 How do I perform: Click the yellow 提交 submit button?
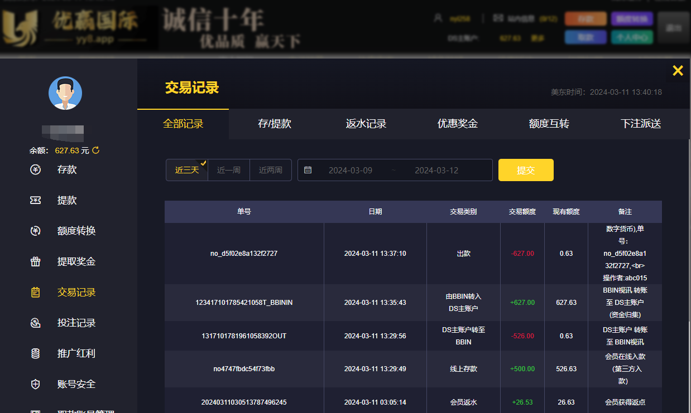[526, 170]
